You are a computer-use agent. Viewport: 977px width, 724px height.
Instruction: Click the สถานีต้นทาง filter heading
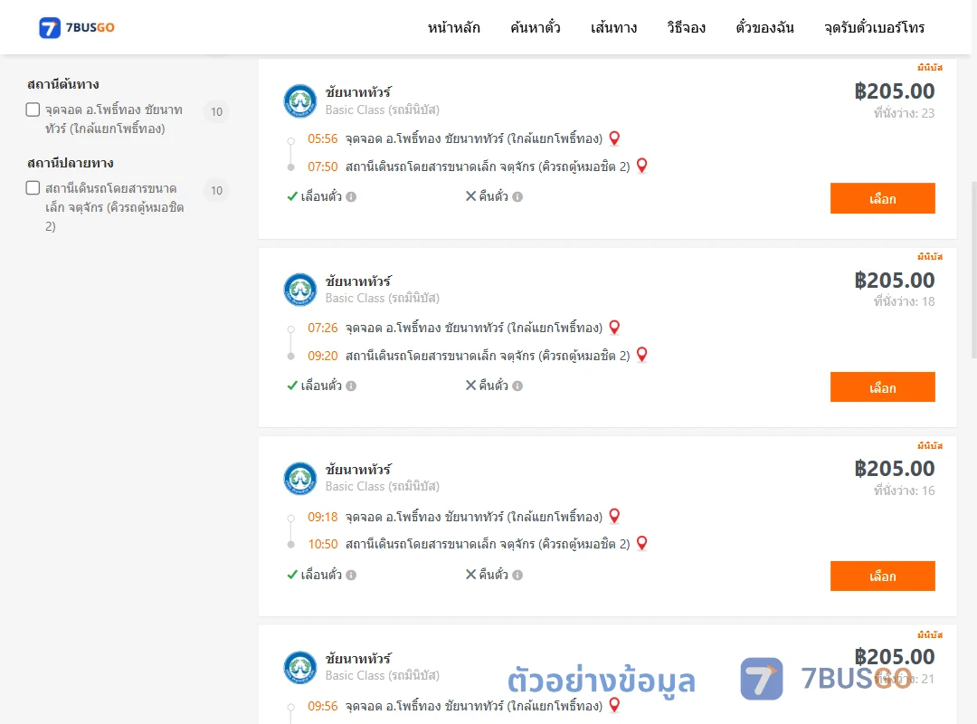click(x=63, y=84)
